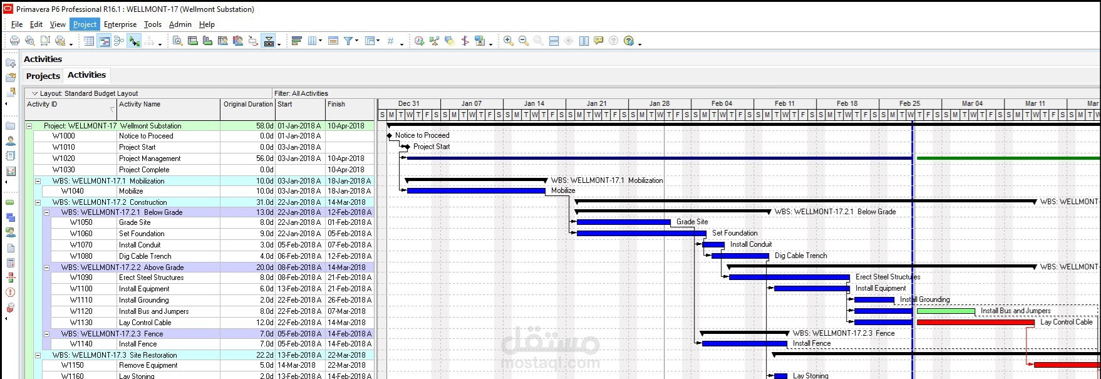
Task: Sort by the Activity Name column header
Action: (169, 109)
